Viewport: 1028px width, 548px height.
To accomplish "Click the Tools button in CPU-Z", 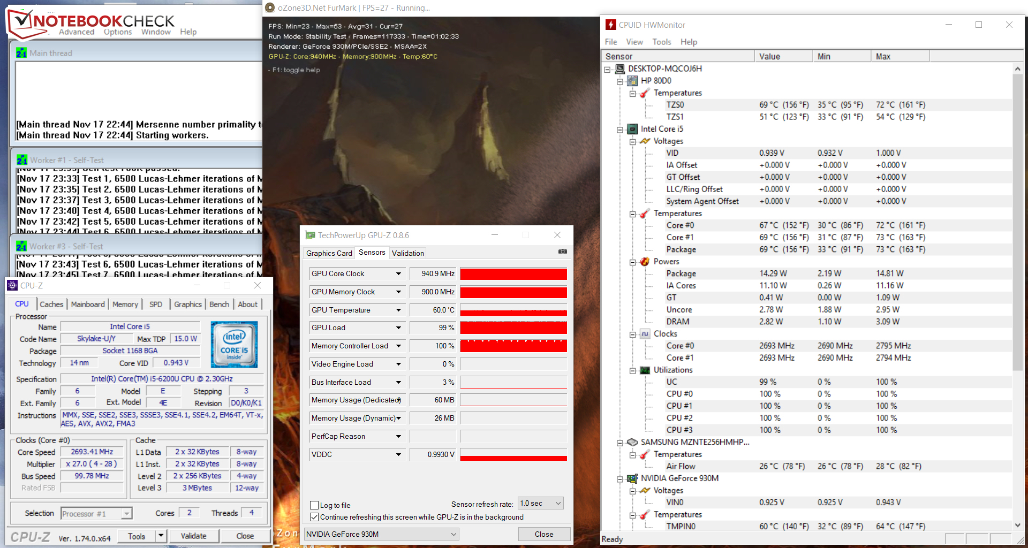I will click(x=137, y=536).
